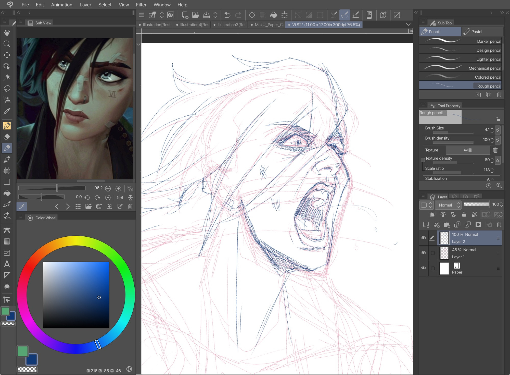Viewport: 510px width, 375px height.
Task: Open the Layer panel hamburger menu
Action: [423, 196]
